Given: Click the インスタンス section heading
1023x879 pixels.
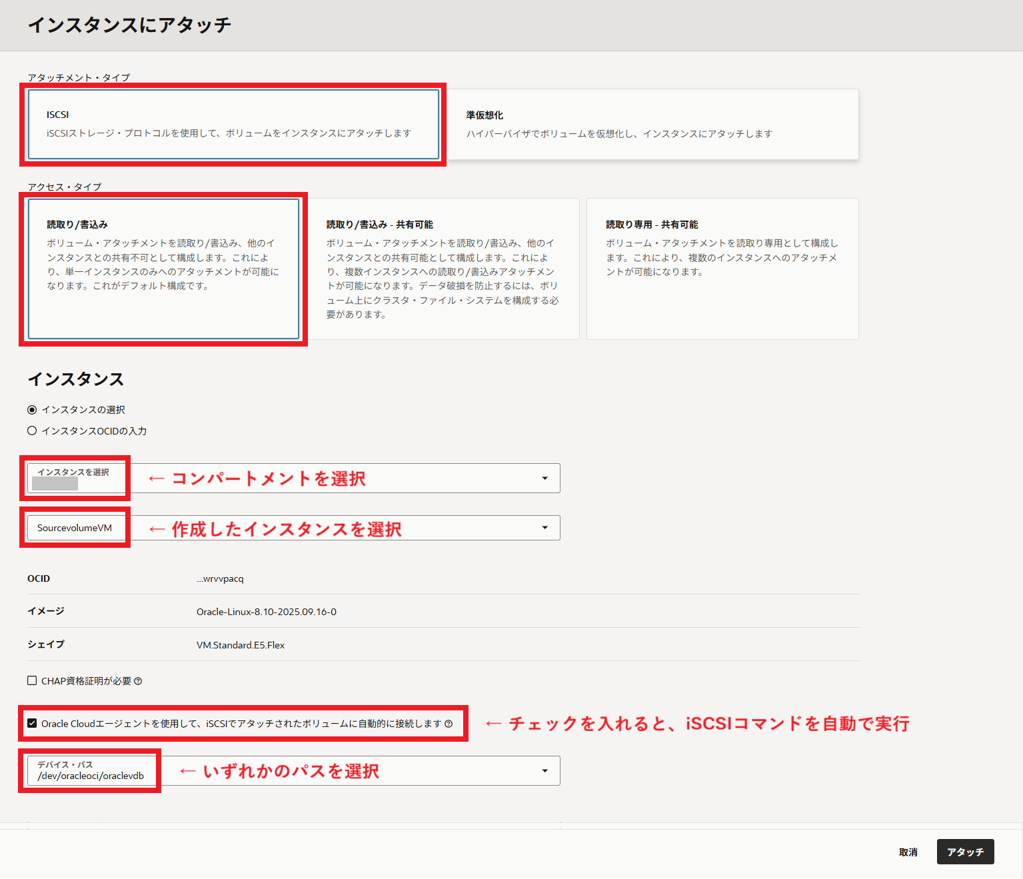Looking at the screenshot, I should click(76, 379).
